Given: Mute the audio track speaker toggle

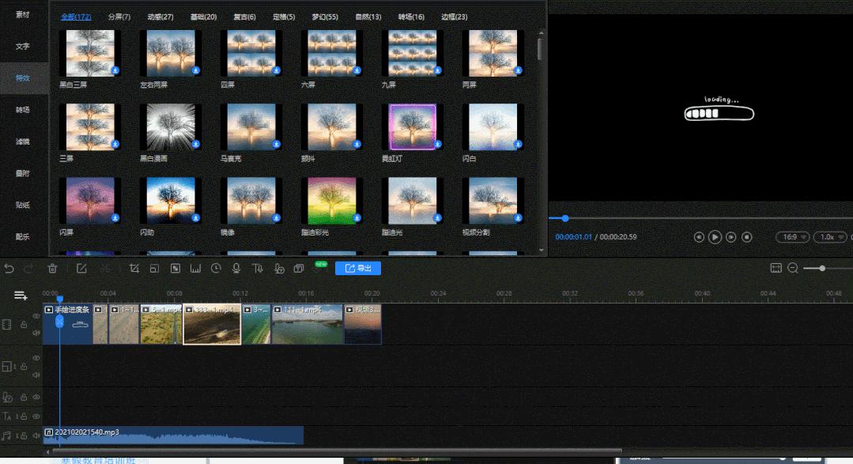Looking at the screenshot, I should [36, 434].
